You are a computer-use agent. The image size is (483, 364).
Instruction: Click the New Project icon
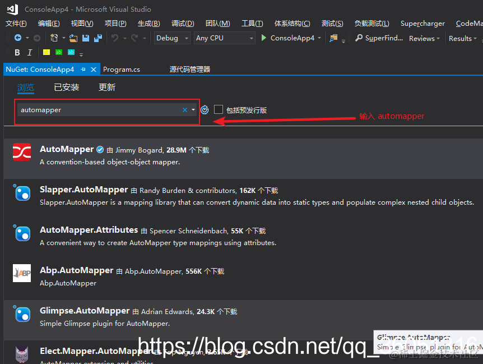[54, 38]
